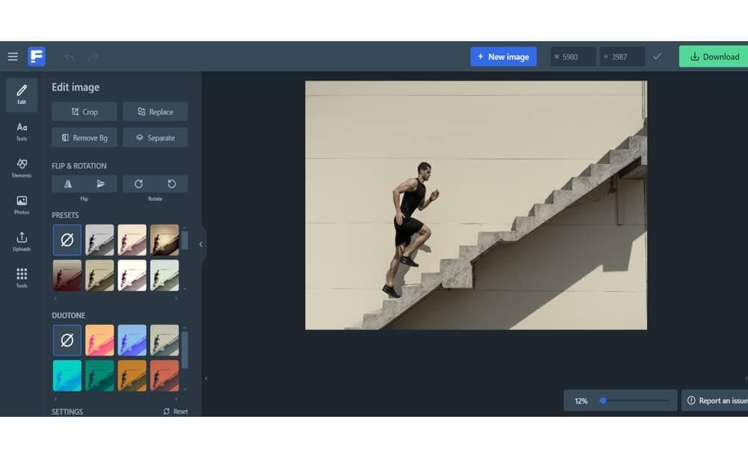
Task: Click the undo arrow icon
Action: 70,57
